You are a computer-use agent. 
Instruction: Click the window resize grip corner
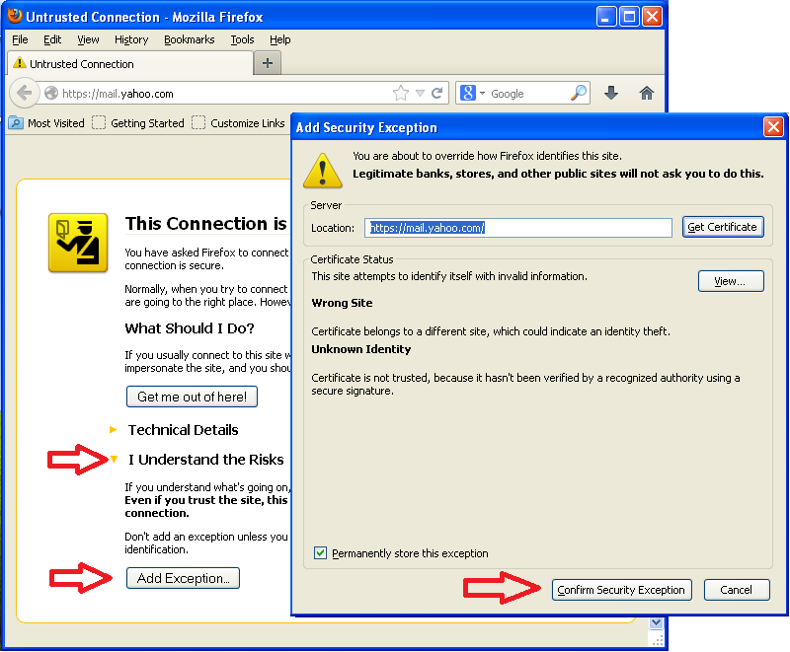(657, 640)
